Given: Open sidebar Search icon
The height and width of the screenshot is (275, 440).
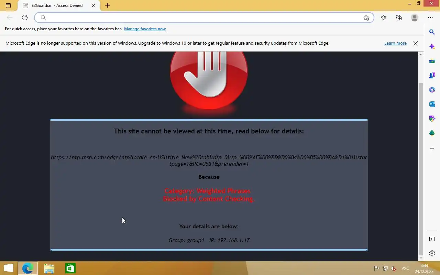Looking at the screenshot, I should (432, 32).
